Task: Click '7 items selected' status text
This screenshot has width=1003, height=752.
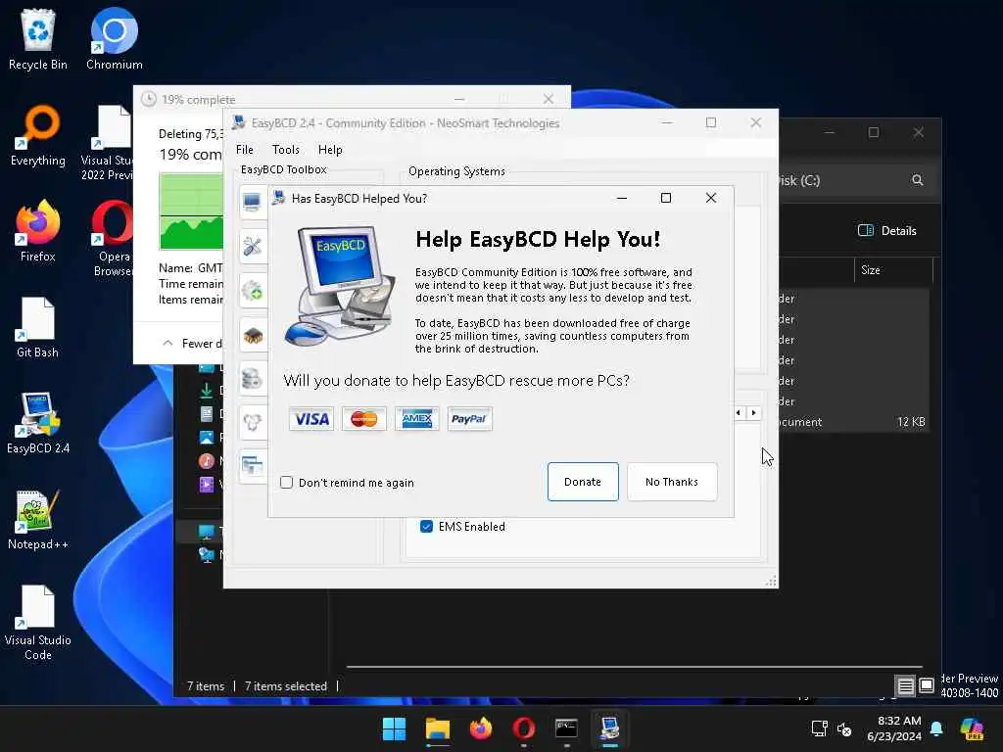Action: click(286, 686)
